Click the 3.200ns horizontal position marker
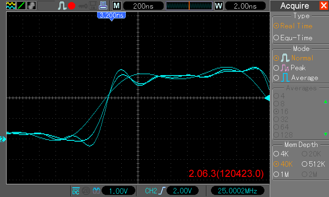The image size is (329, 197). (x=111, y=16)
